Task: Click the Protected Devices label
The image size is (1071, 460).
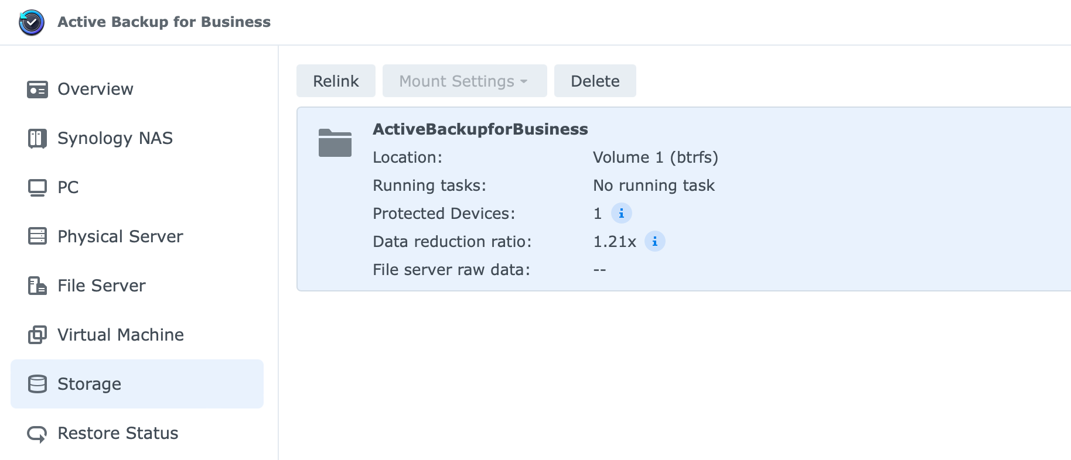Action: click(444, 214)
